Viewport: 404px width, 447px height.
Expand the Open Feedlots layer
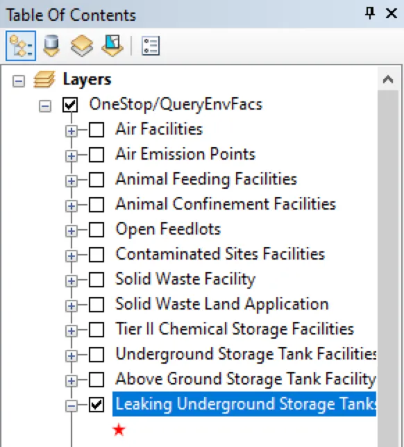[71, 231]
